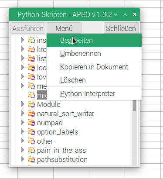This screenshot has width=163, height=179.
Task: Expand the other folder
Action: click(23, 141)
